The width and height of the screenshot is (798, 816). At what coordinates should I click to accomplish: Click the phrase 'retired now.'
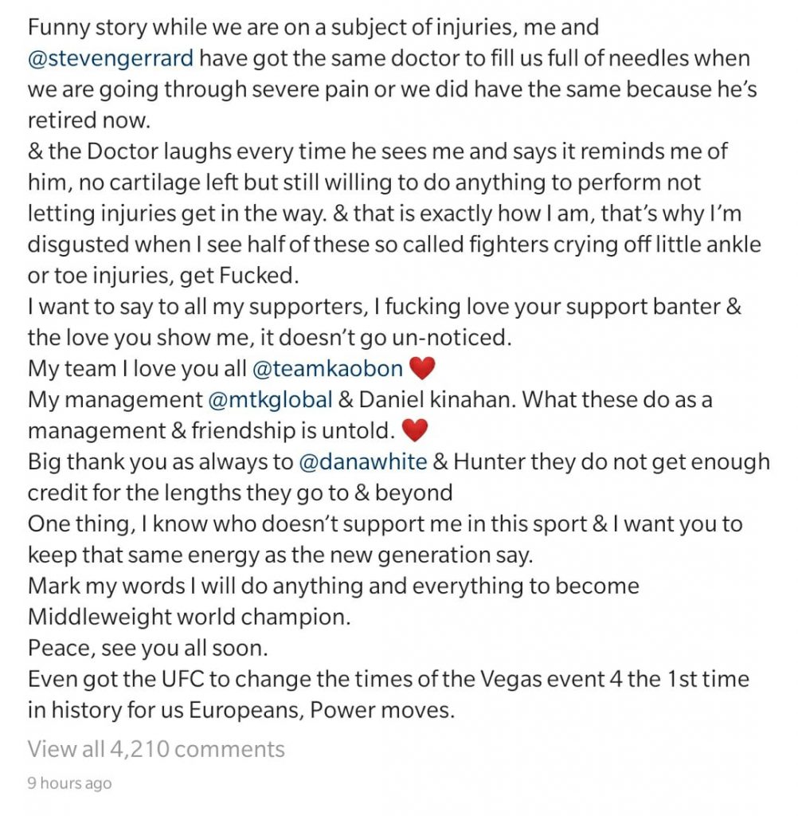[89, 120]
